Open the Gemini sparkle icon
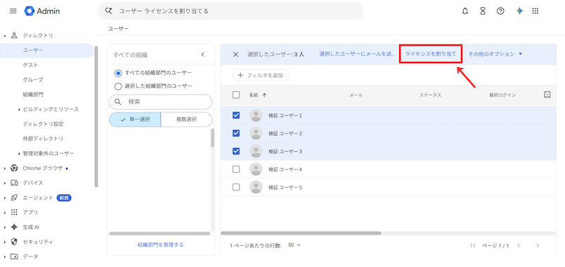The height and width of the screenshot is (267, 565). (519, 11)
